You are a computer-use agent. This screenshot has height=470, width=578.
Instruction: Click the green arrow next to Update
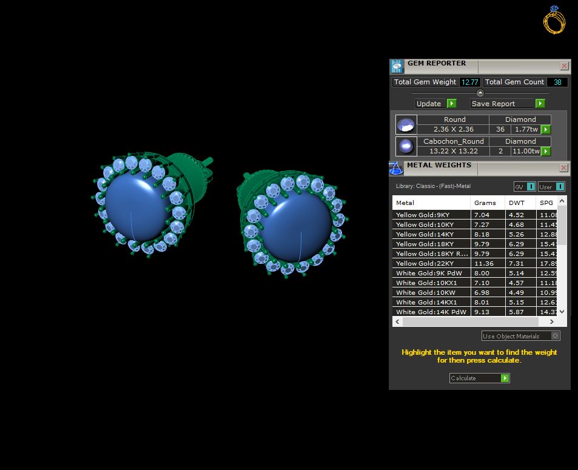452,104
